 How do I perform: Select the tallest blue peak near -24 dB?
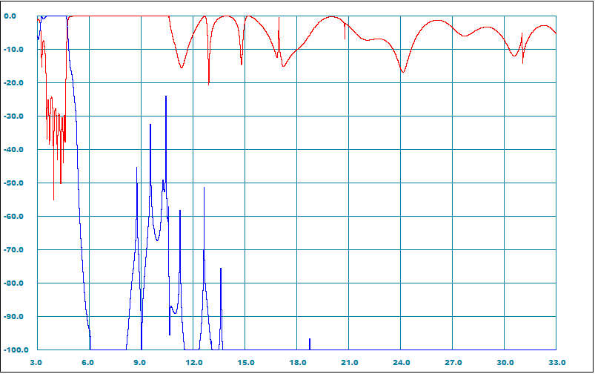[166, 97]
